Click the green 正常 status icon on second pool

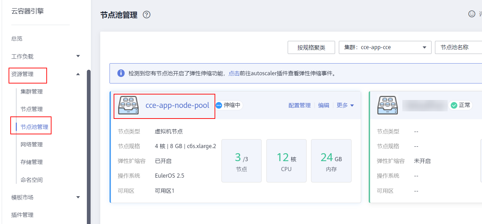[x=454, y=105]
